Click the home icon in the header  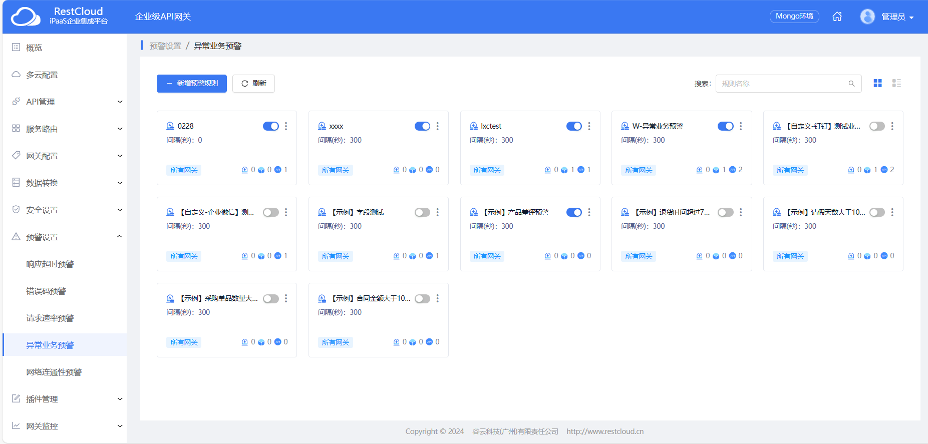click(x=837, y=17)
